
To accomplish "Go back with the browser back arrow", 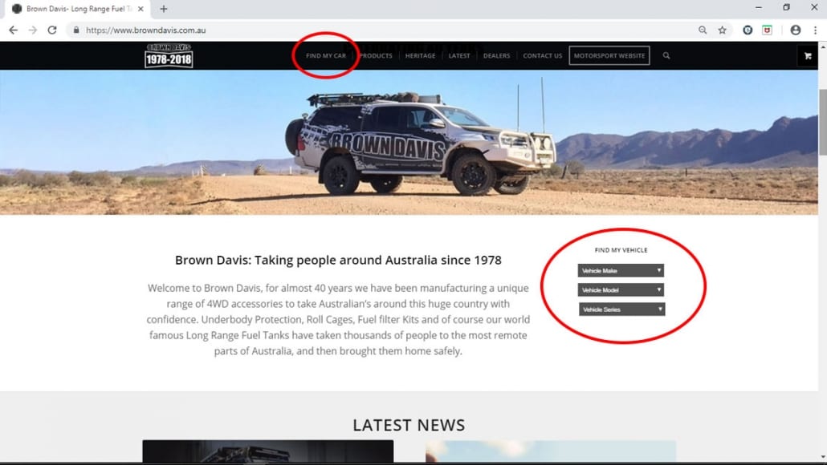I will click(x=13, y=30).
